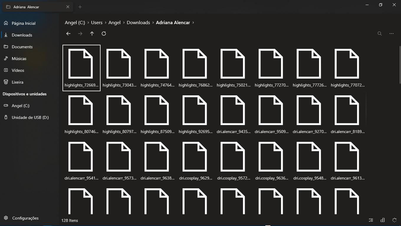This screenshot has width=401, height=226.
Task: Toggle the layout mode switcher
Action: [382, 220]
